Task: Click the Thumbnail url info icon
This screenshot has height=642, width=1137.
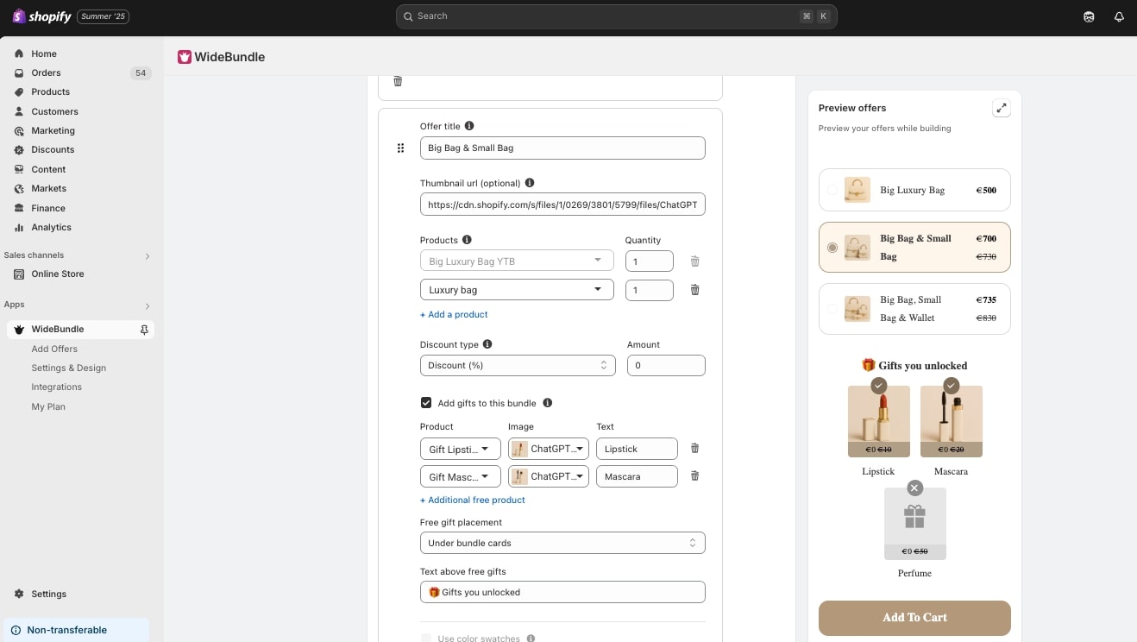Action: click(530, 183)
